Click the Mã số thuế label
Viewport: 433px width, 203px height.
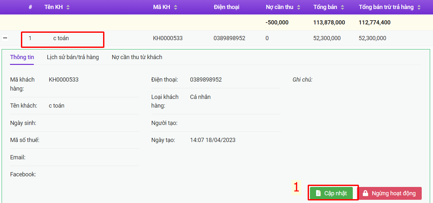(25, 140)
